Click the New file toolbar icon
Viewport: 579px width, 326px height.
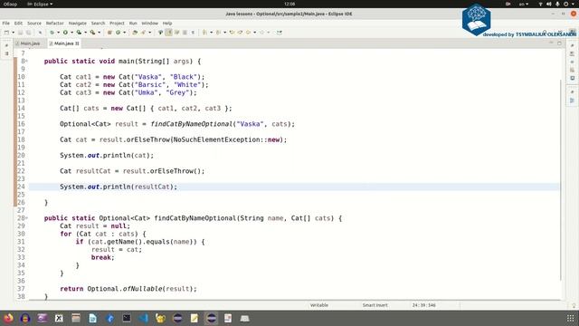pyautogui.click(x=6, y=33)
